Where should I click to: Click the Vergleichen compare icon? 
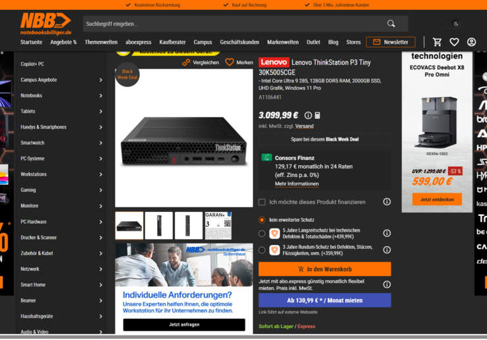[x=186, y=63]
